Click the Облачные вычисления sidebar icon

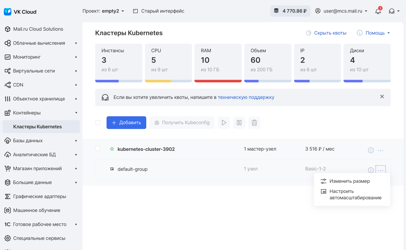click(x=8, y=43)
